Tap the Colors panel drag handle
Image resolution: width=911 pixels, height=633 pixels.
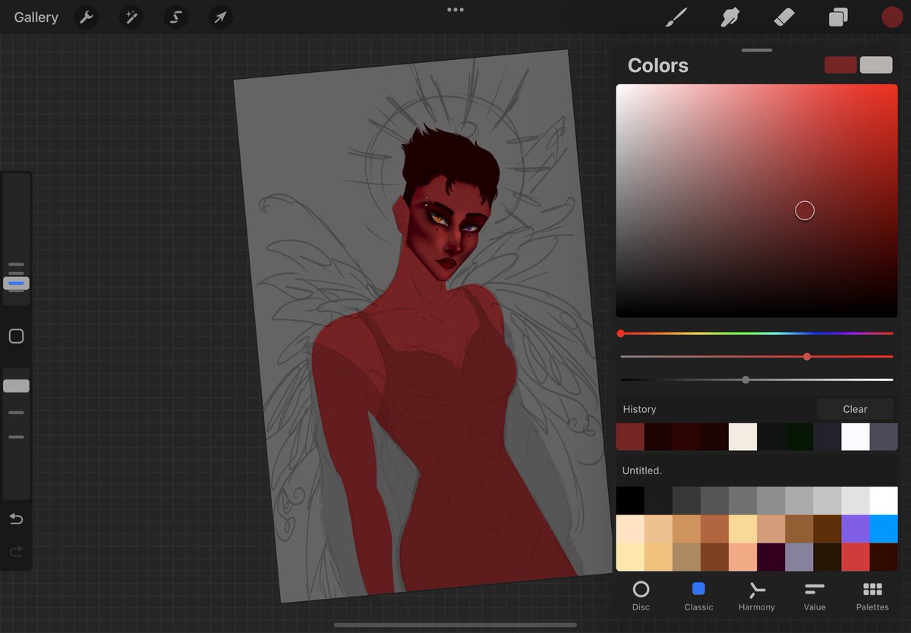tap(757, 50)
